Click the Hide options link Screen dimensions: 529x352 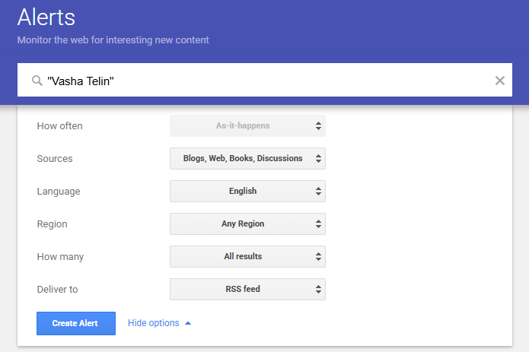[x=154, y=323]
